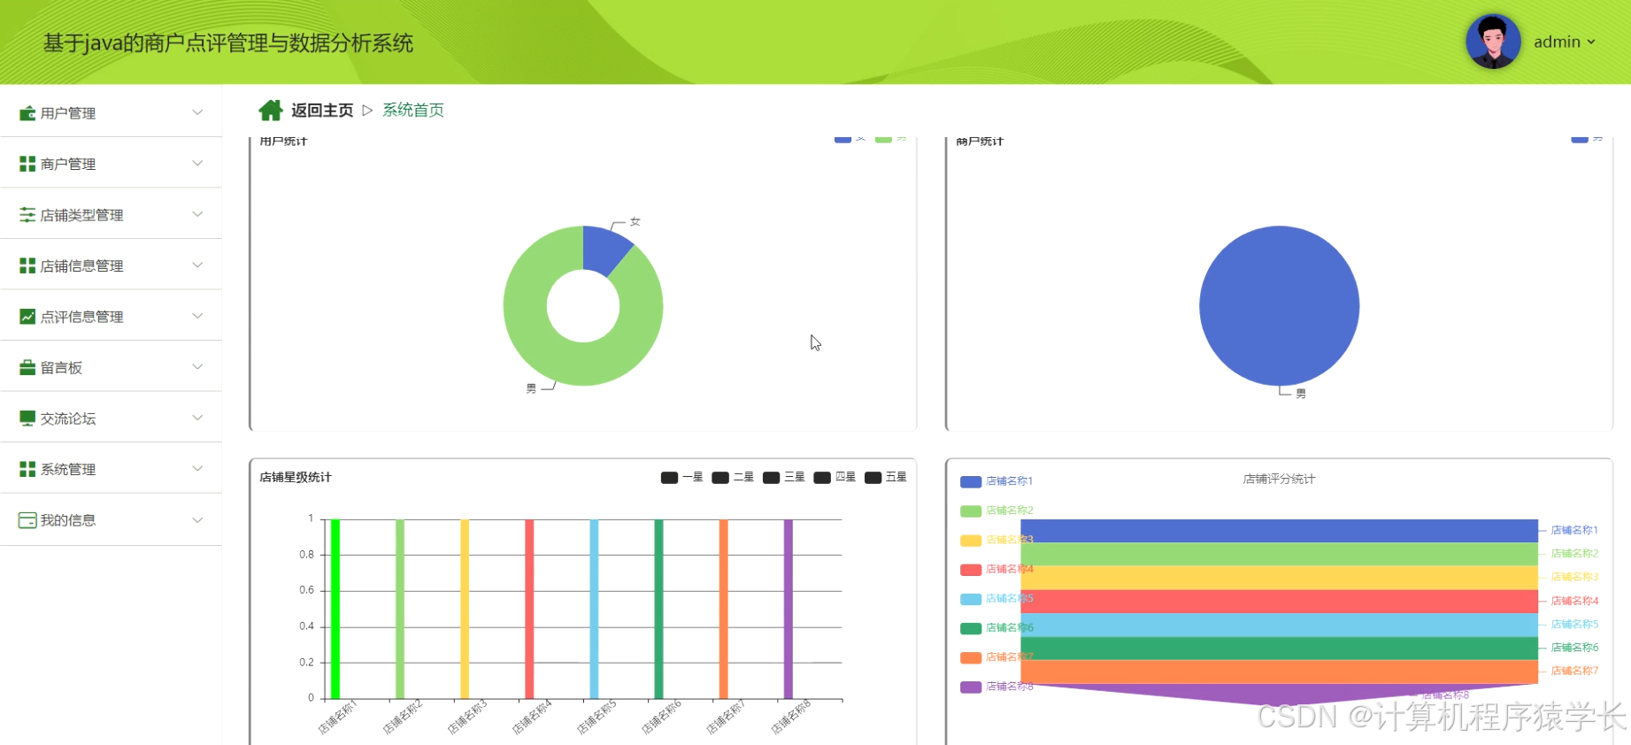Screen dimensions: 1631x745
Task: Click the 系统管理 grid icon
Action: pos(27,469)
